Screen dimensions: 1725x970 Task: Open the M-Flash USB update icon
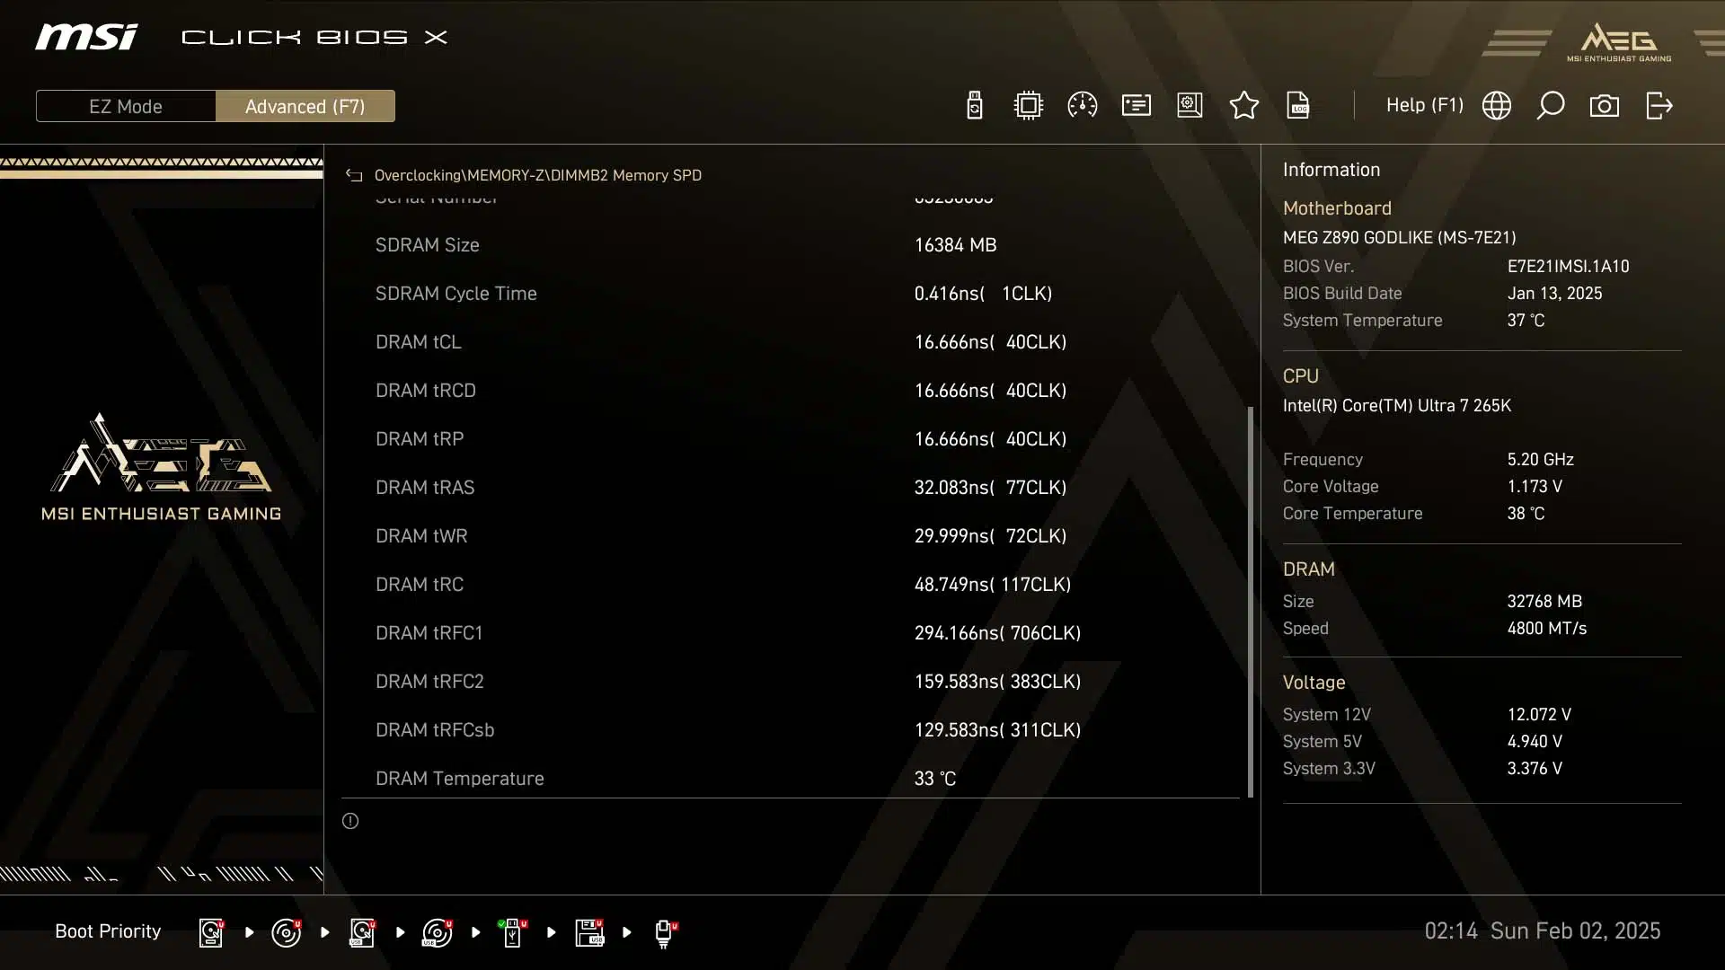click(x=975, y=106)
